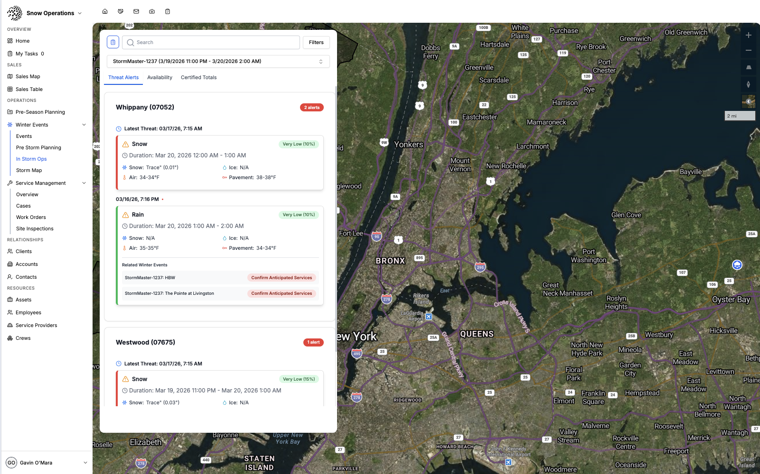Switch to the Certified Totals tab
760x474 pixels.
(x=198, y=77)
